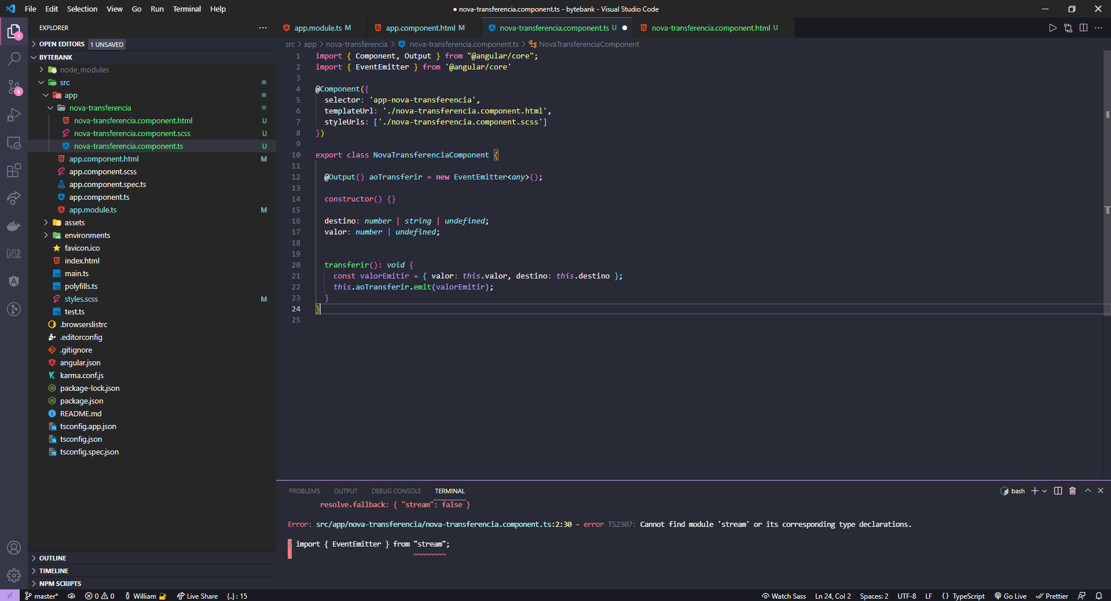Viewport: 1111px width, 601px height.
Task: Open the Terminal menu
Action: pos(186,9)
